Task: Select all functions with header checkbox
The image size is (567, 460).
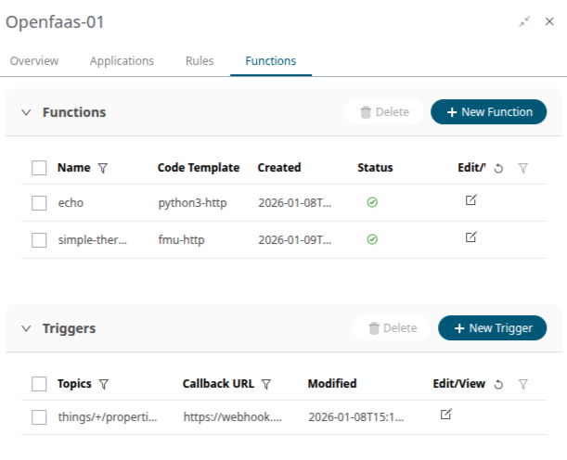Action: point(39,168)
